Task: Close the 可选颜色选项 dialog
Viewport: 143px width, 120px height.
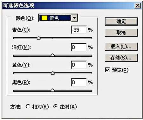Action: [138, 5]
